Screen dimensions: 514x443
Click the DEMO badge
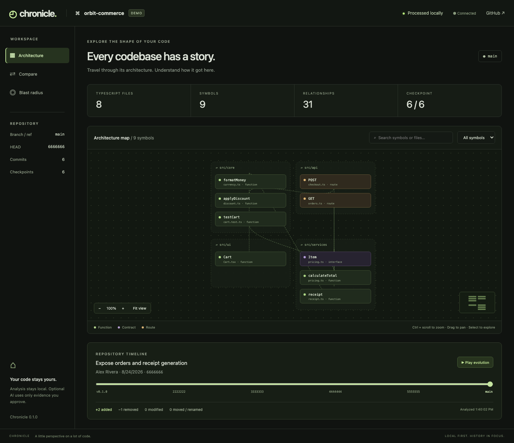(136, 13)
